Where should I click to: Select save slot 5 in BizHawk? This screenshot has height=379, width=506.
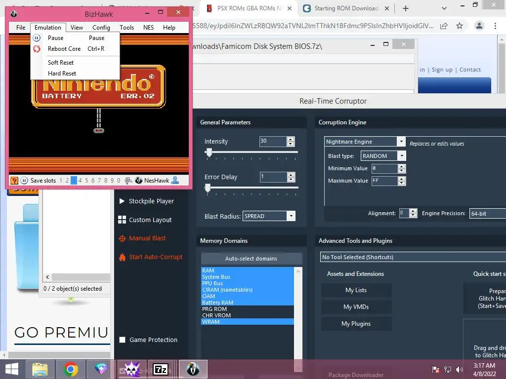point(86,181)
